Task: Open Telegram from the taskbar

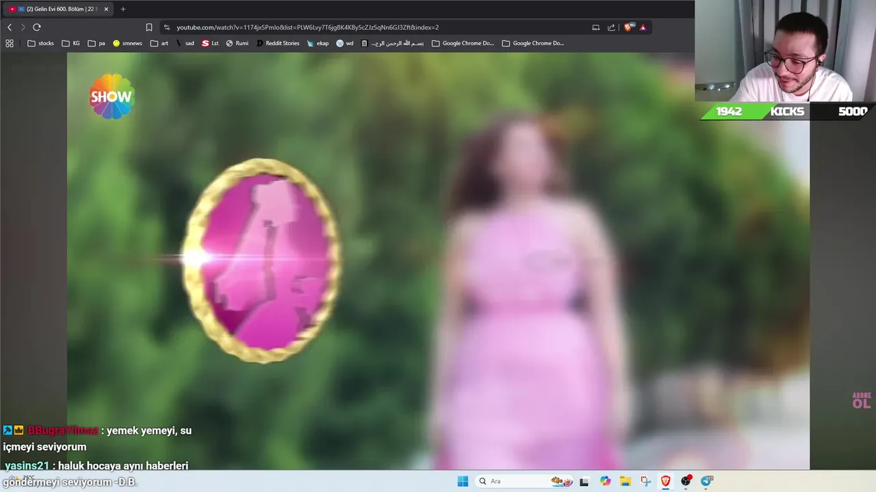Action: pos(706,481)
